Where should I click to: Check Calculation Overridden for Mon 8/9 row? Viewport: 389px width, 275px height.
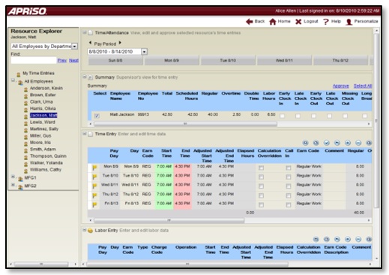(261, 168)
